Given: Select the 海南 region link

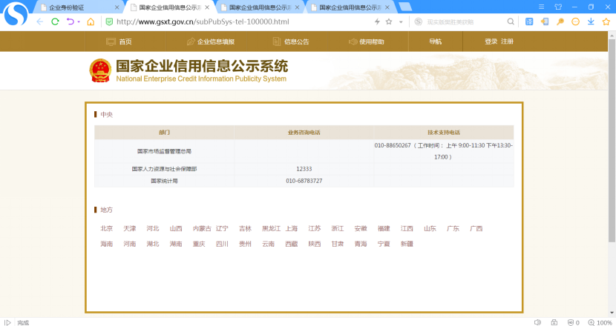Looking at the screenshot, I should tap(106, 244).
